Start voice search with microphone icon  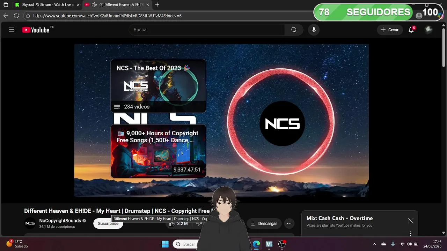314,30
